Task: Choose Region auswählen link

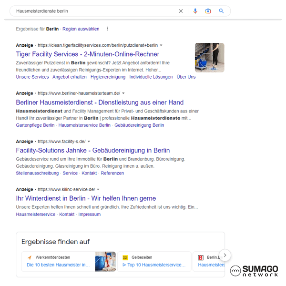Action: point(81,29)
